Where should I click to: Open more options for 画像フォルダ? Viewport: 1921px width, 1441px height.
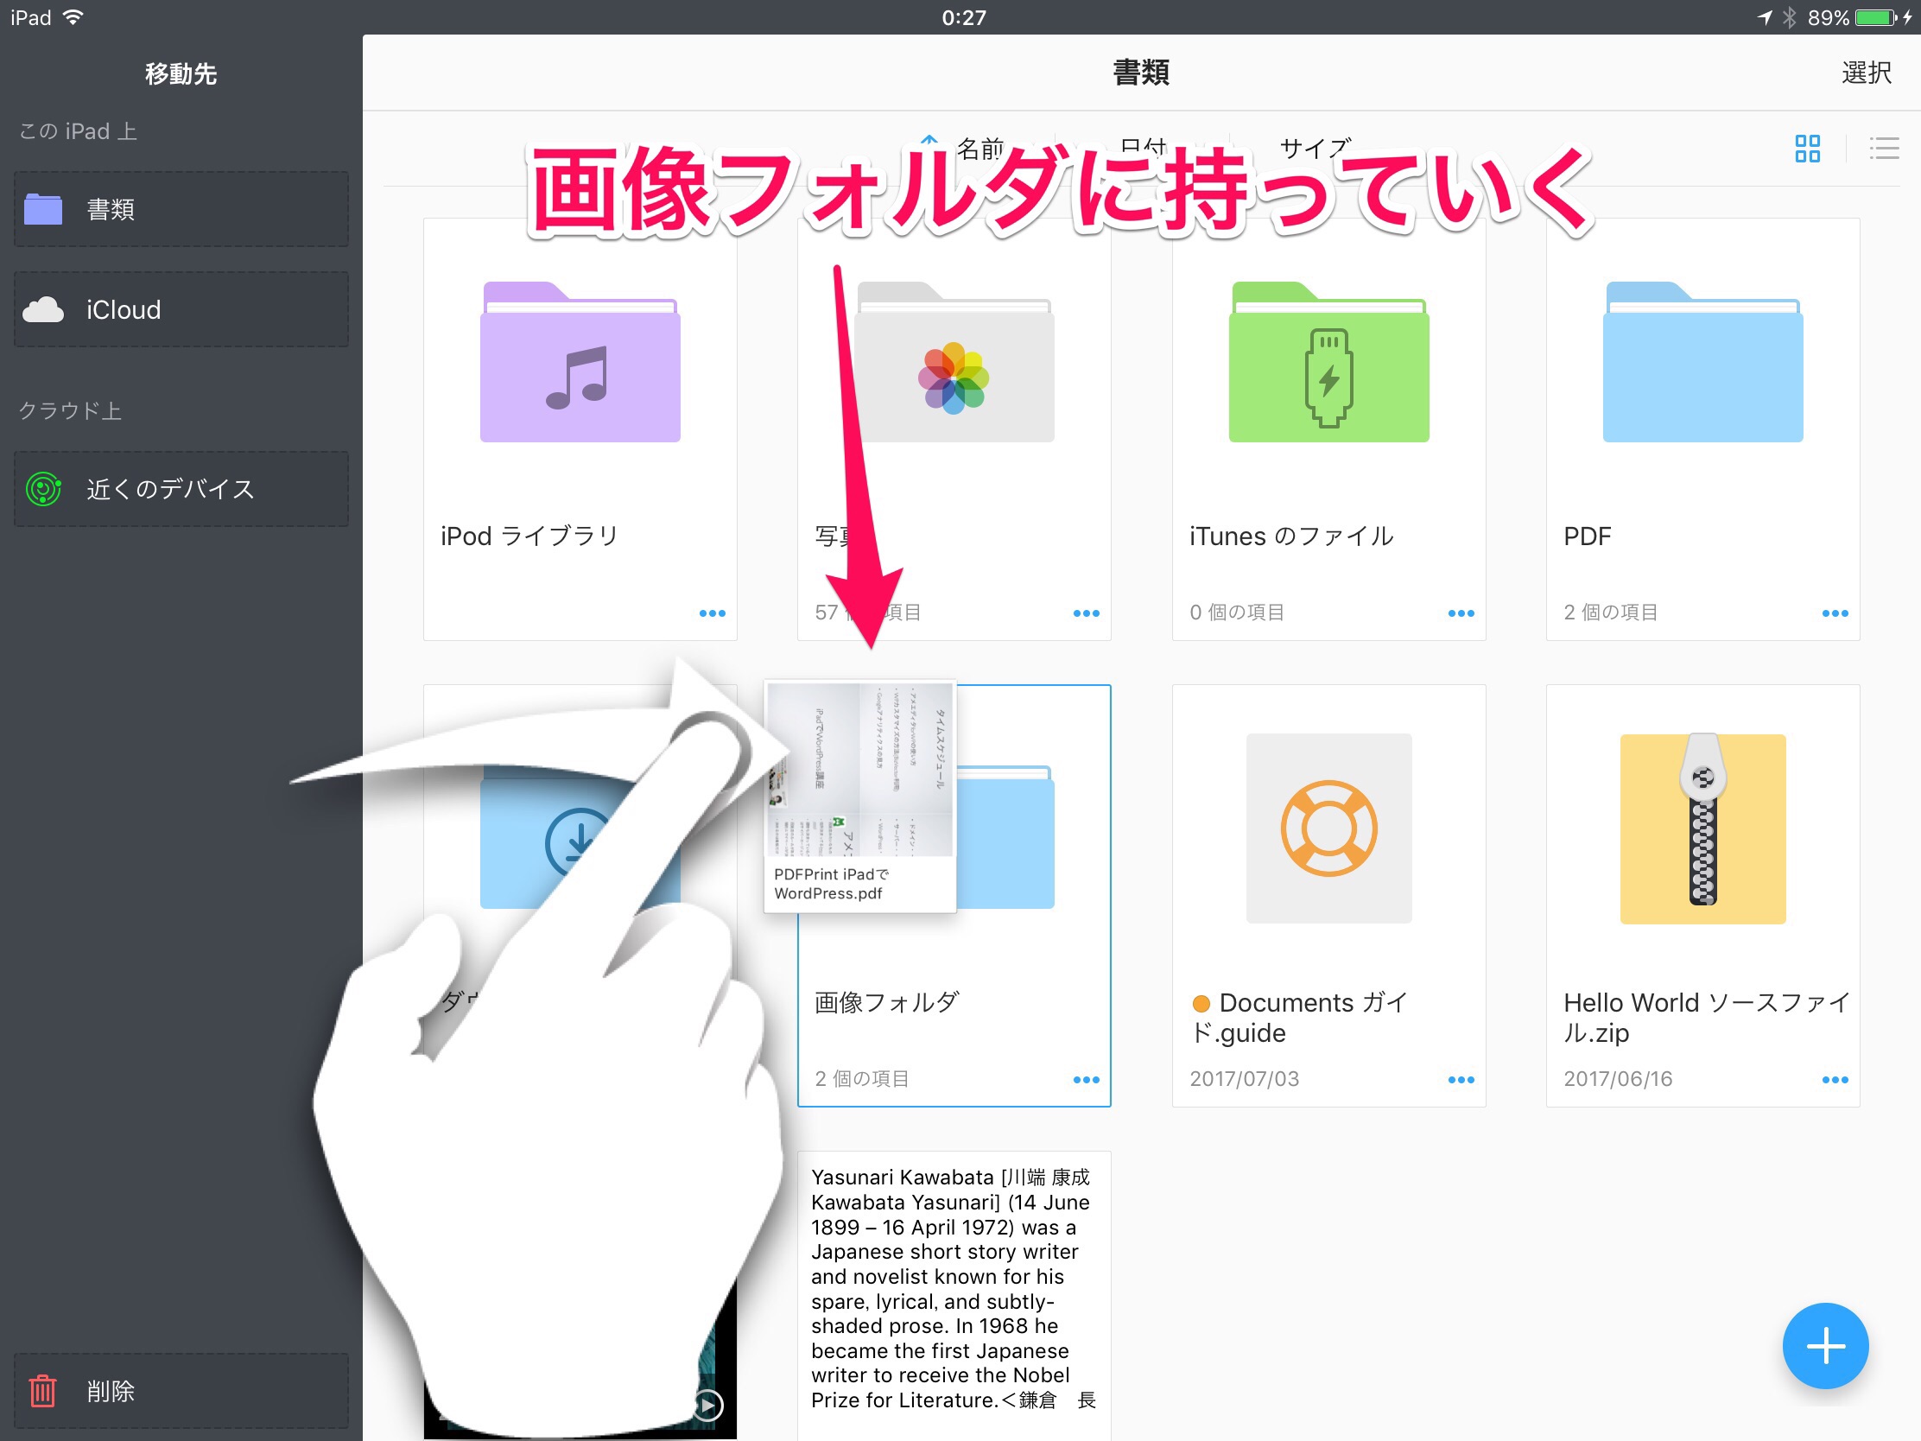[x=1086, y=1080]
